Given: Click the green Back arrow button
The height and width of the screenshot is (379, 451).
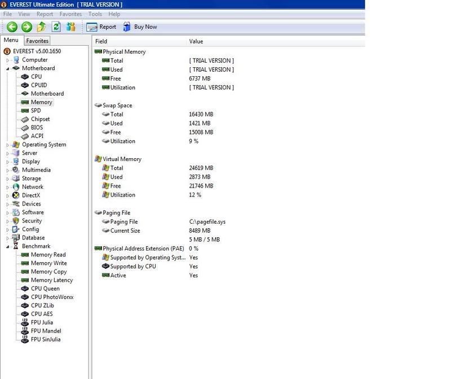Looking at the screenshot, I should (x=12, y=27).
